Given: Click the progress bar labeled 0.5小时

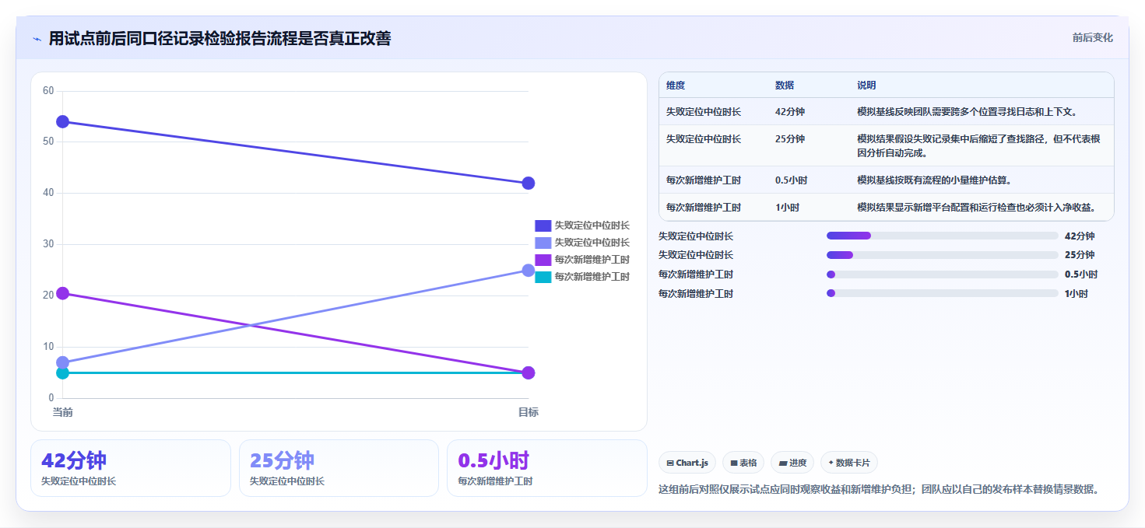Looking at the screenshot, I should [943, 274].
